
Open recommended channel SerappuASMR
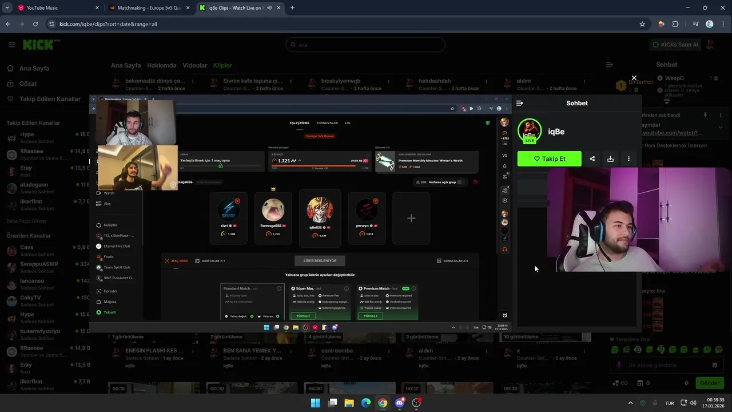46,267
